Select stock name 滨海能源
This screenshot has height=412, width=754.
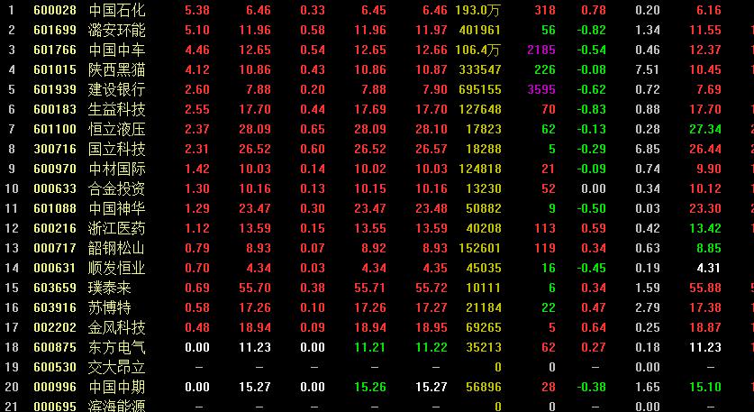click(116, 406)
